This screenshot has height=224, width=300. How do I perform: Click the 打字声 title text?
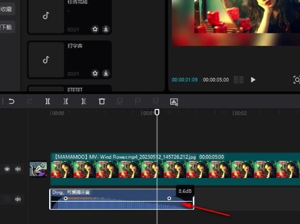pyautogui.click(x=75, y=45)
